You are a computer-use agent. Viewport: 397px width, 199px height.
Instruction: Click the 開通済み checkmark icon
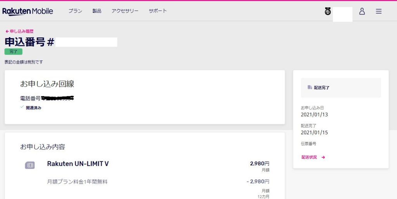click(x=22, y=107)
